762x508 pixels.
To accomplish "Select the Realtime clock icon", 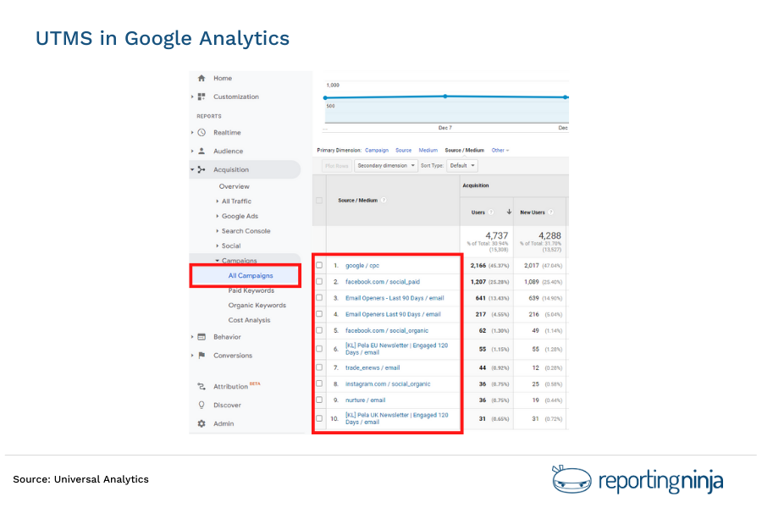I will (201, 134).
